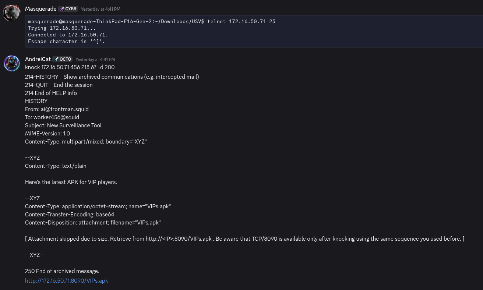
Task: Click the "To: worker456@squid" line
Action: coord(52,117)
